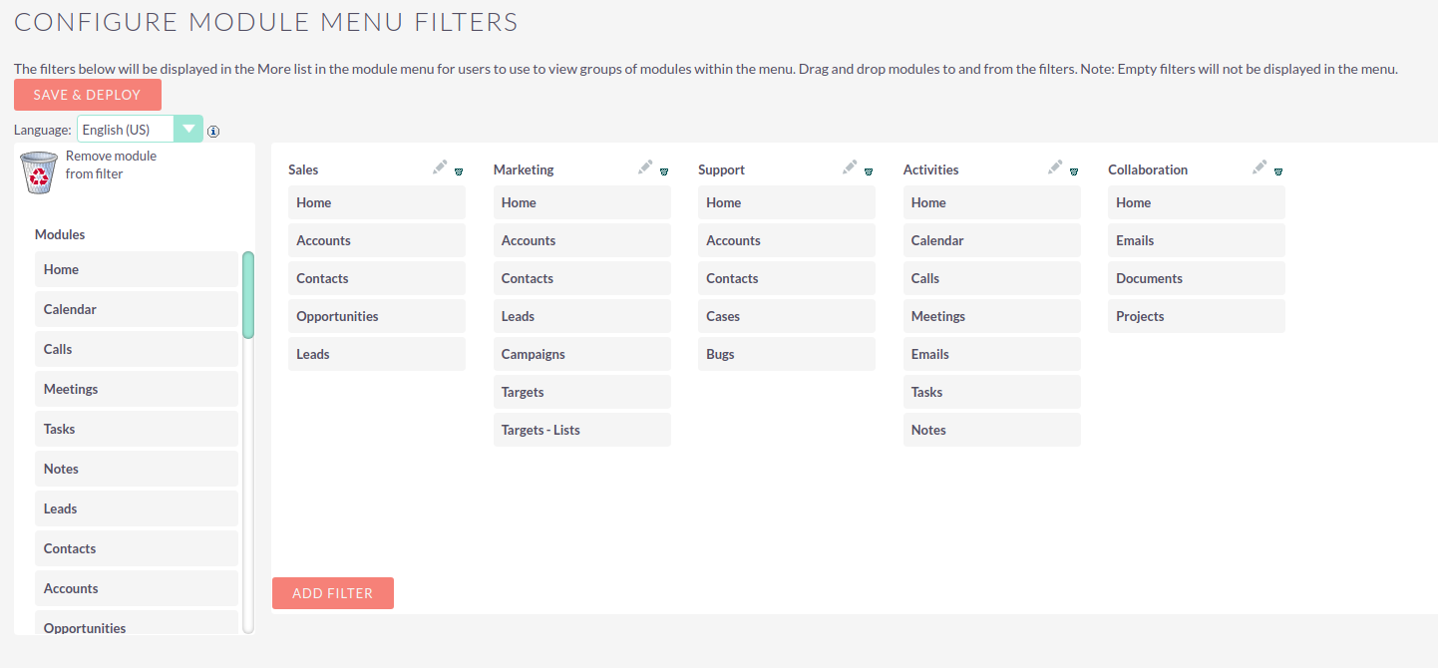The width and height of the screenshot is (1438, 668).
Task: Click the delete icon next to Sales filter
Action: [x=460, y=171]
